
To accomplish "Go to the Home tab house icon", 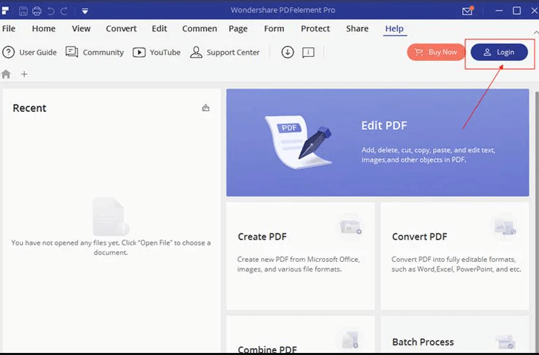I will (6, 74).
